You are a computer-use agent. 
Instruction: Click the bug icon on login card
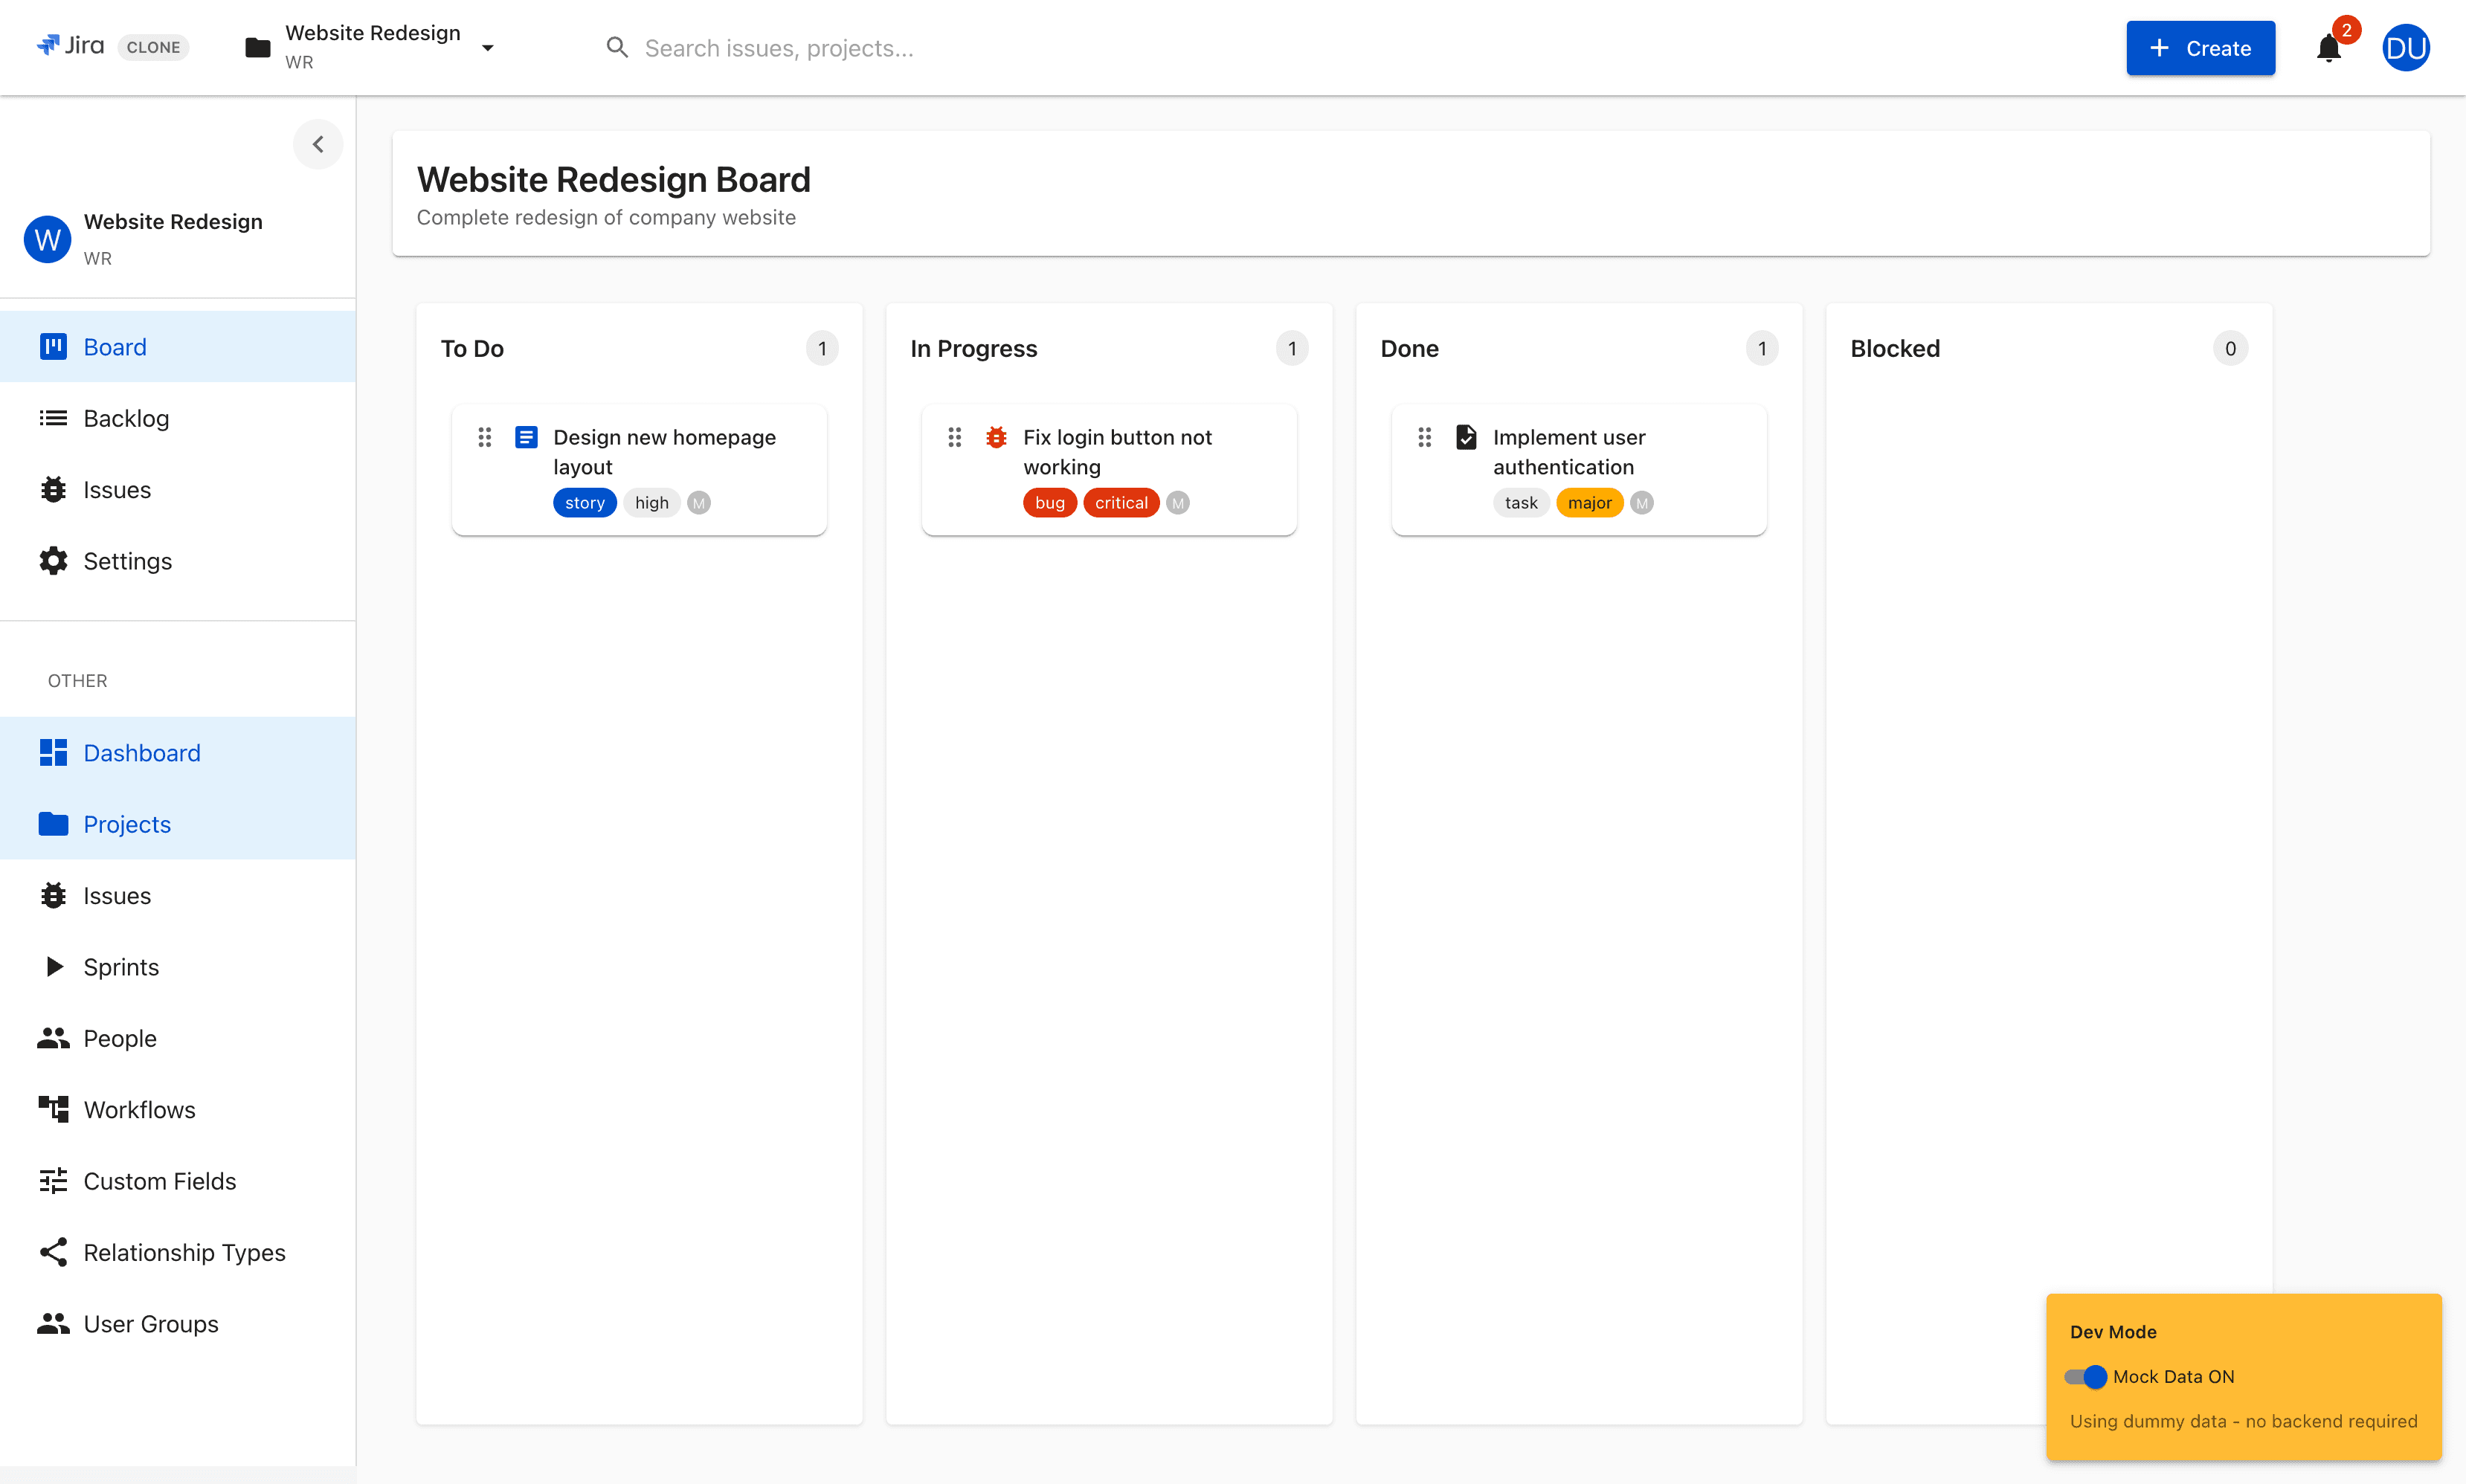pyautogui.click(x=996, y=437)
